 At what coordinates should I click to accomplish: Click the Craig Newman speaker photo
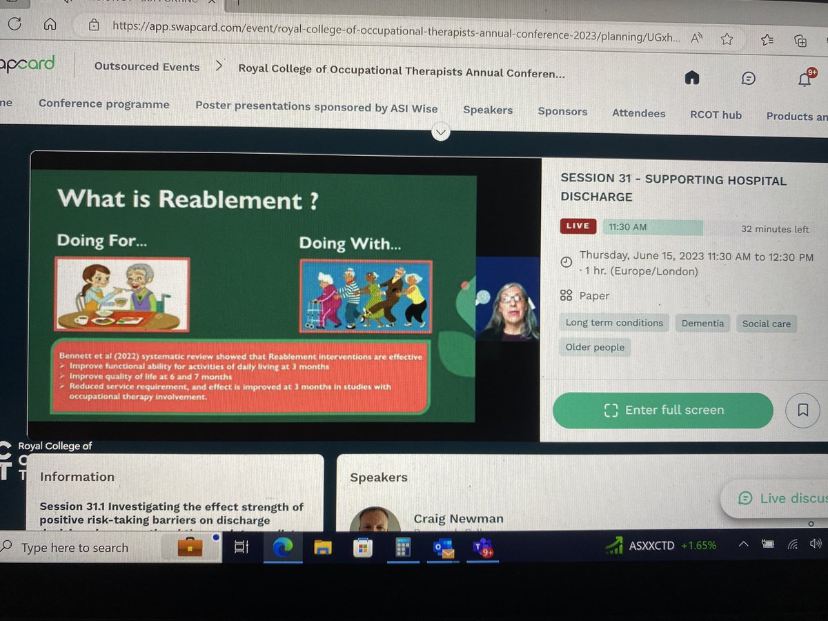pyautogui.click(x=375, y=519)
